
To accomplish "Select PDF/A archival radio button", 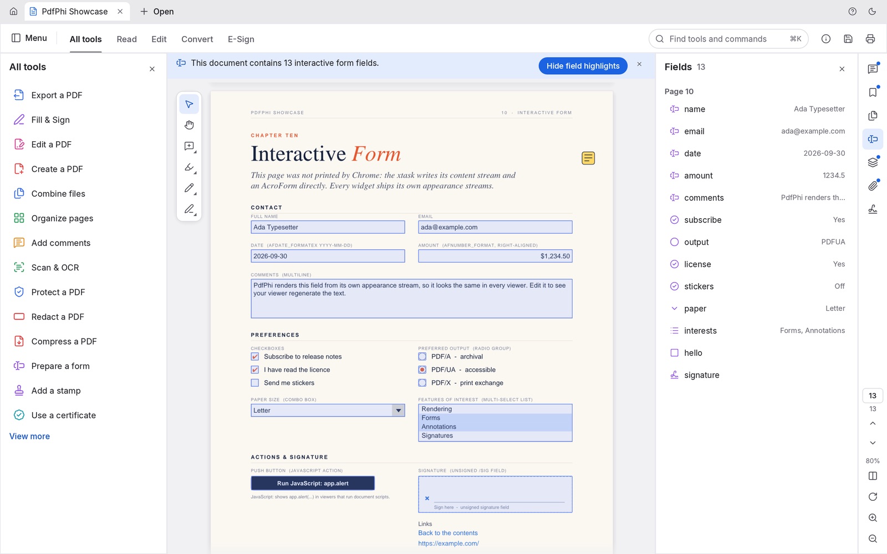I will point(422,356).
